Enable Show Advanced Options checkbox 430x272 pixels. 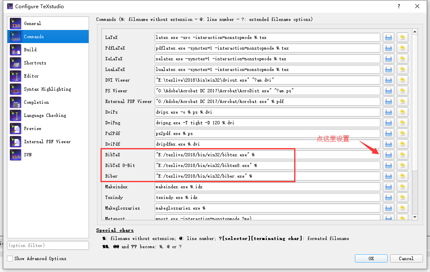(x=10, y=258)
